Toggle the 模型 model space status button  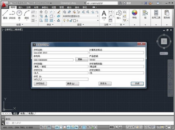[112, 127]
